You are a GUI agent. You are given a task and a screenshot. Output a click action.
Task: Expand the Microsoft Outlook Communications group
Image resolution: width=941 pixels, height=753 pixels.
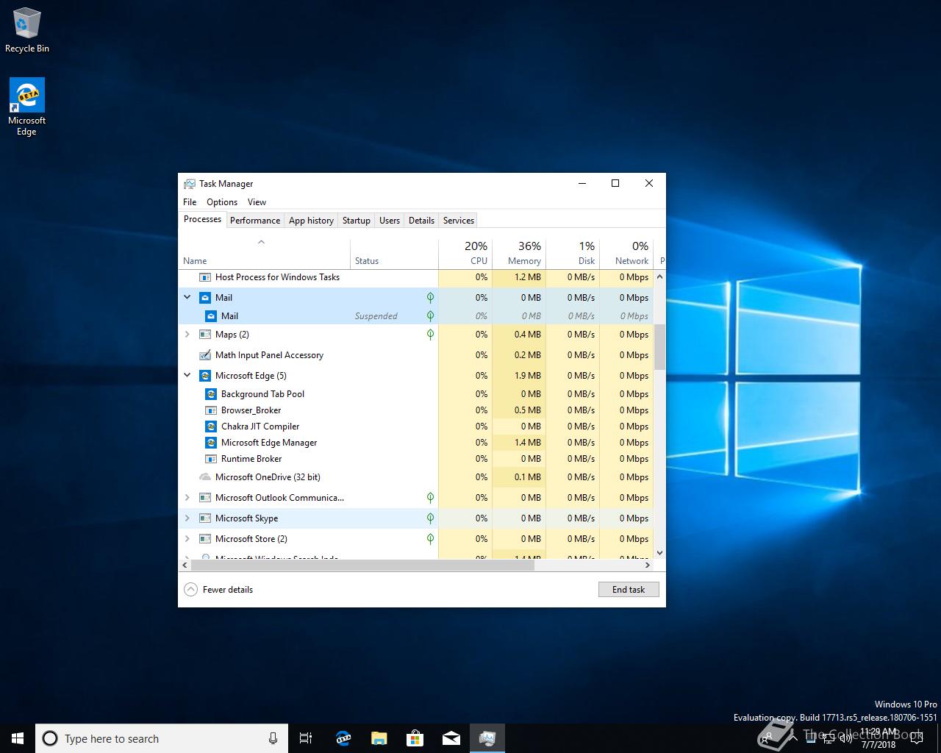pyautogui.click(x=187, y=498)
